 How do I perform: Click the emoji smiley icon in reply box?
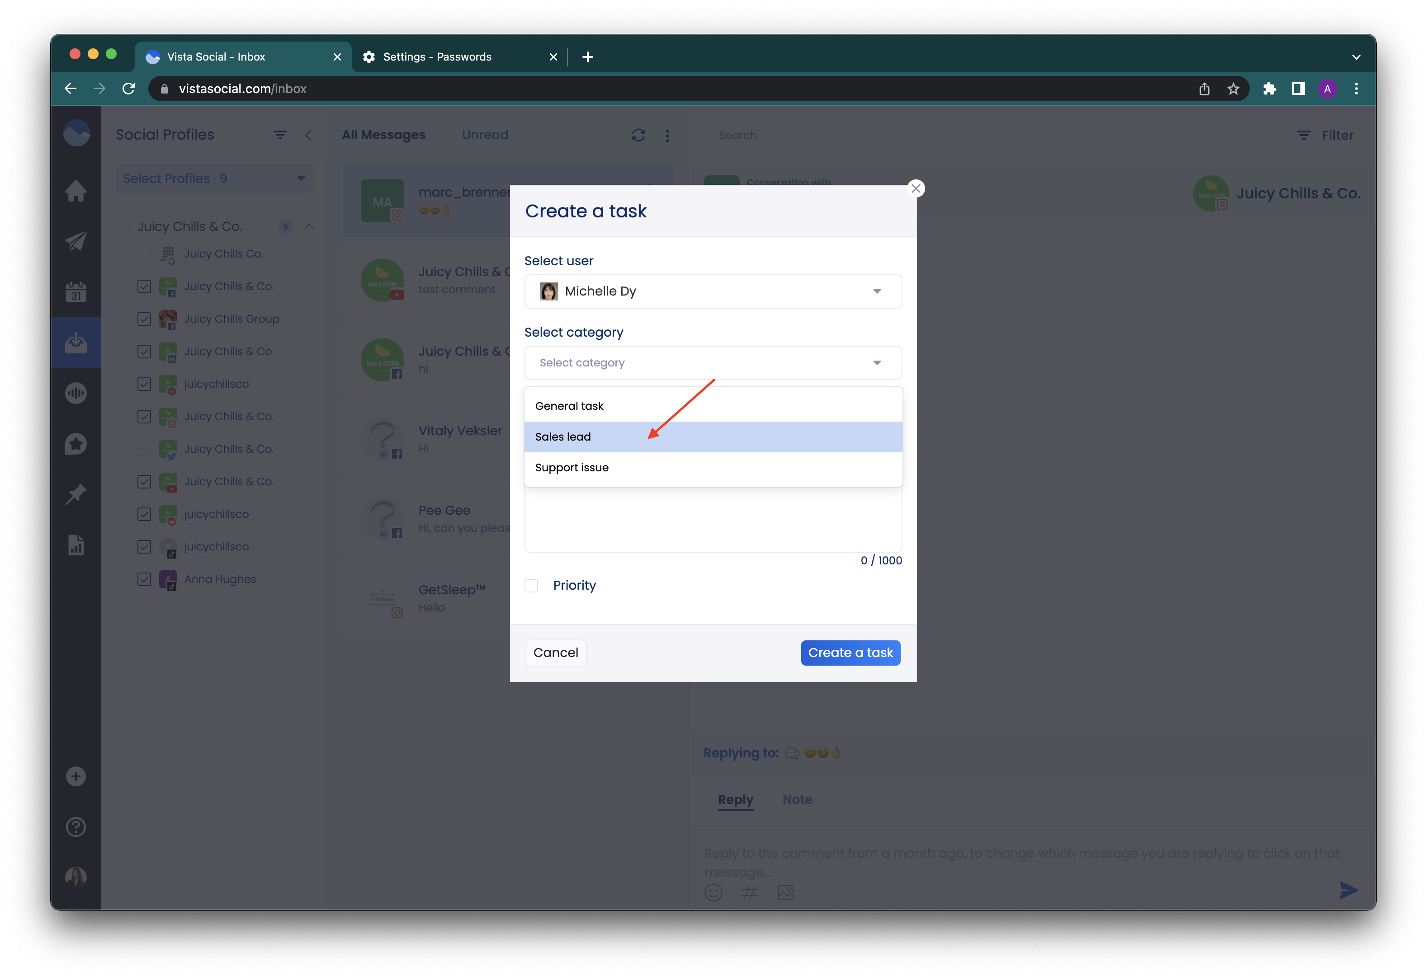tap(713, 892)
